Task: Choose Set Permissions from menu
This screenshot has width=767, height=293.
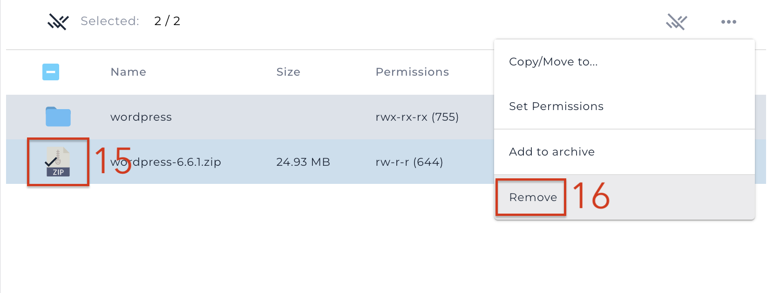Action: (x=556, y=106)
